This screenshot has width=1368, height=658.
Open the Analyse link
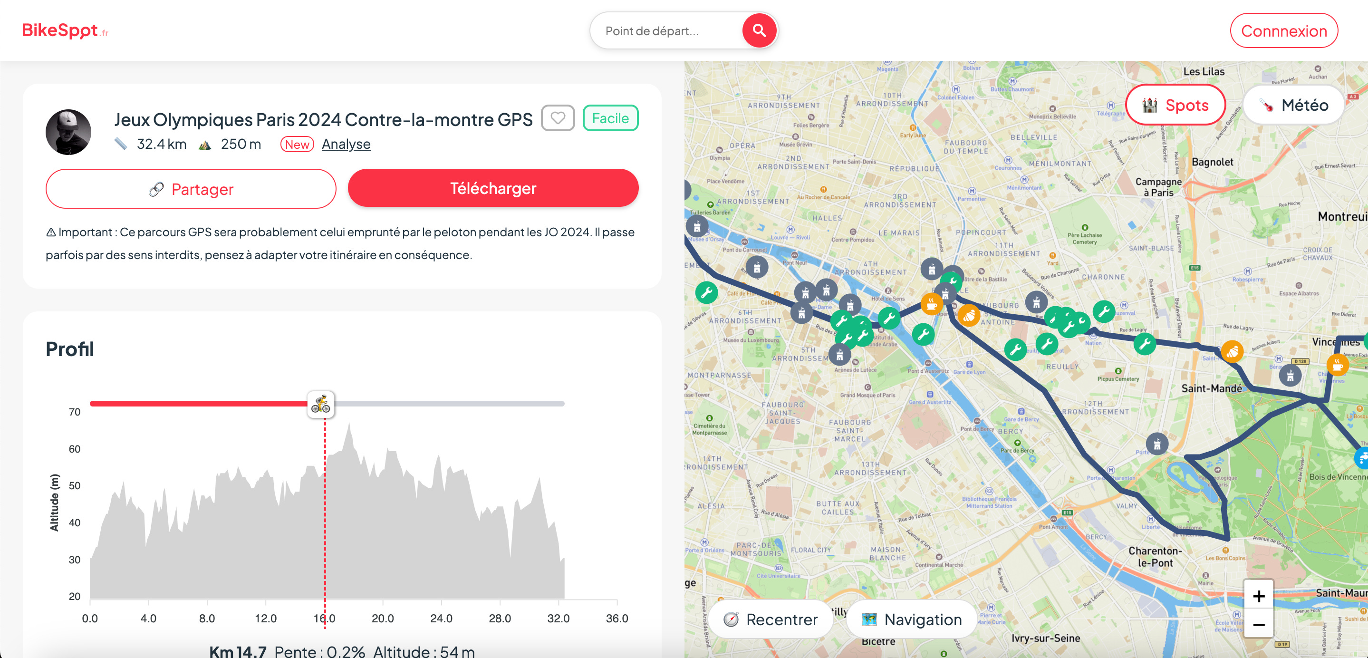click(x=346, y=144)
